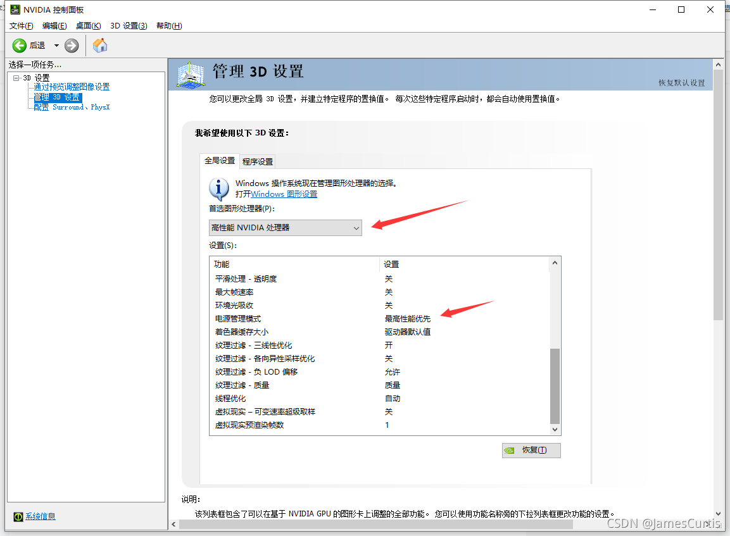Select the 线程优化 setting row
730x536 pixels.
tap(379, 399)
